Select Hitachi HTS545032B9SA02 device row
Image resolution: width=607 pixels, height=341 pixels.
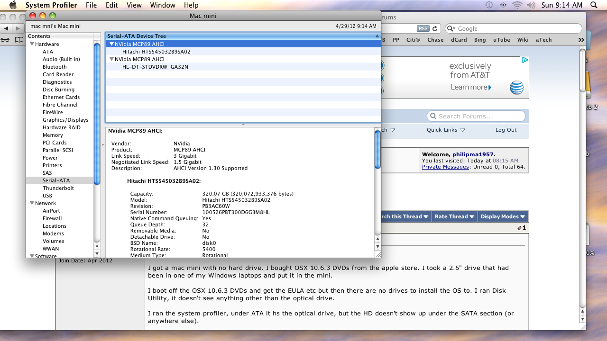(x=243, y=52)
